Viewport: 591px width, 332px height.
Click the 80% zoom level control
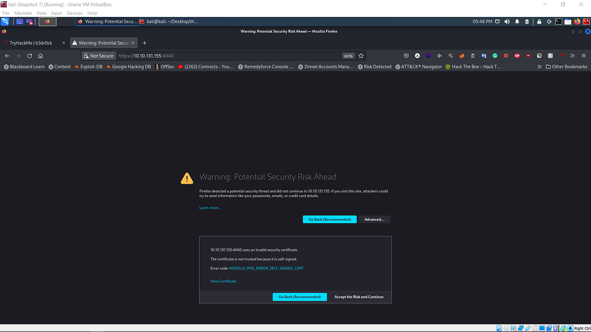pyautogui.click(x=348, y=56)
